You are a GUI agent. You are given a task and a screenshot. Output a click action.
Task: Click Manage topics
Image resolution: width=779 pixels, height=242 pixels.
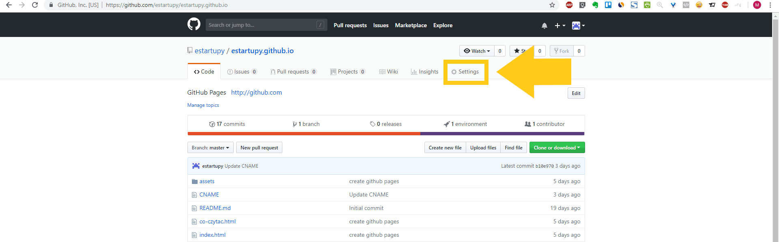point(203,105)
